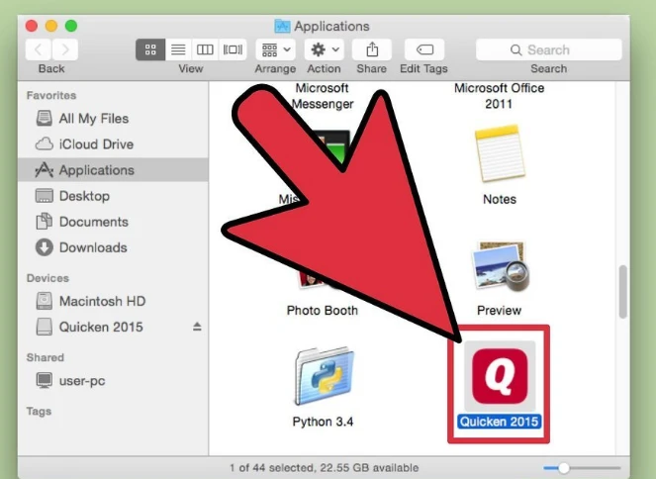656x479 pixels.
Task: Select the Python 3.4 folder icon
Action: tap(324, 376)
